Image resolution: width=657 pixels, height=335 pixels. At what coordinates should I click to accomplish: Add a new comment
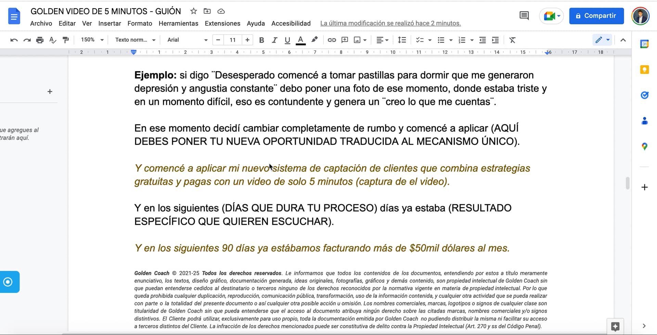click(x=345, y=40)
